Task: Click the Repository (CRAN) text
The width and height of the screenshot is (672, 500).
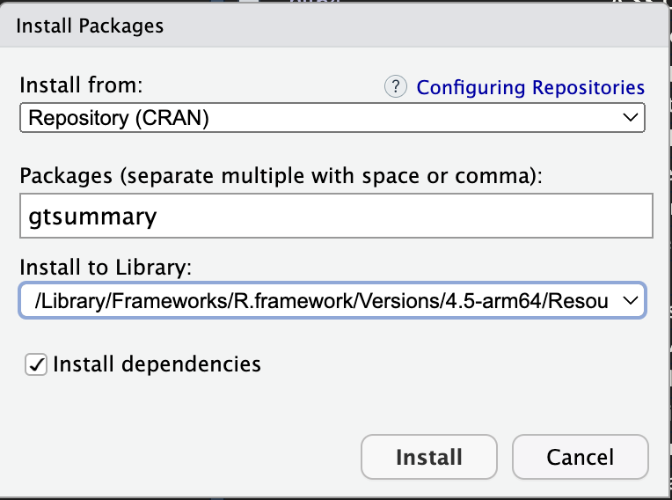Action: point(119,118)
